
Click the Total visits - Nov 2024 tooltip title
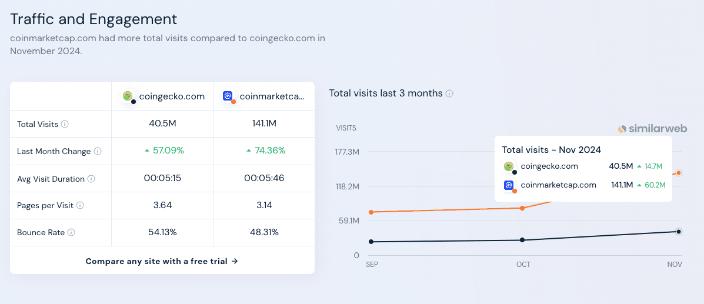click(551, 149)
